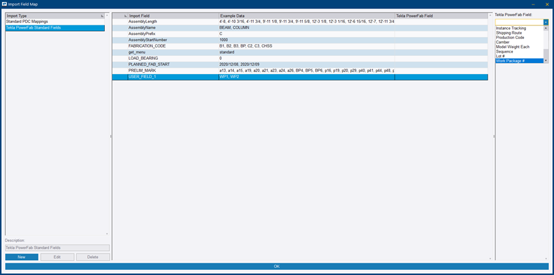Minimize the Import Field Map window
Viewport: 554px width, 275px height.
pos(533,5)
